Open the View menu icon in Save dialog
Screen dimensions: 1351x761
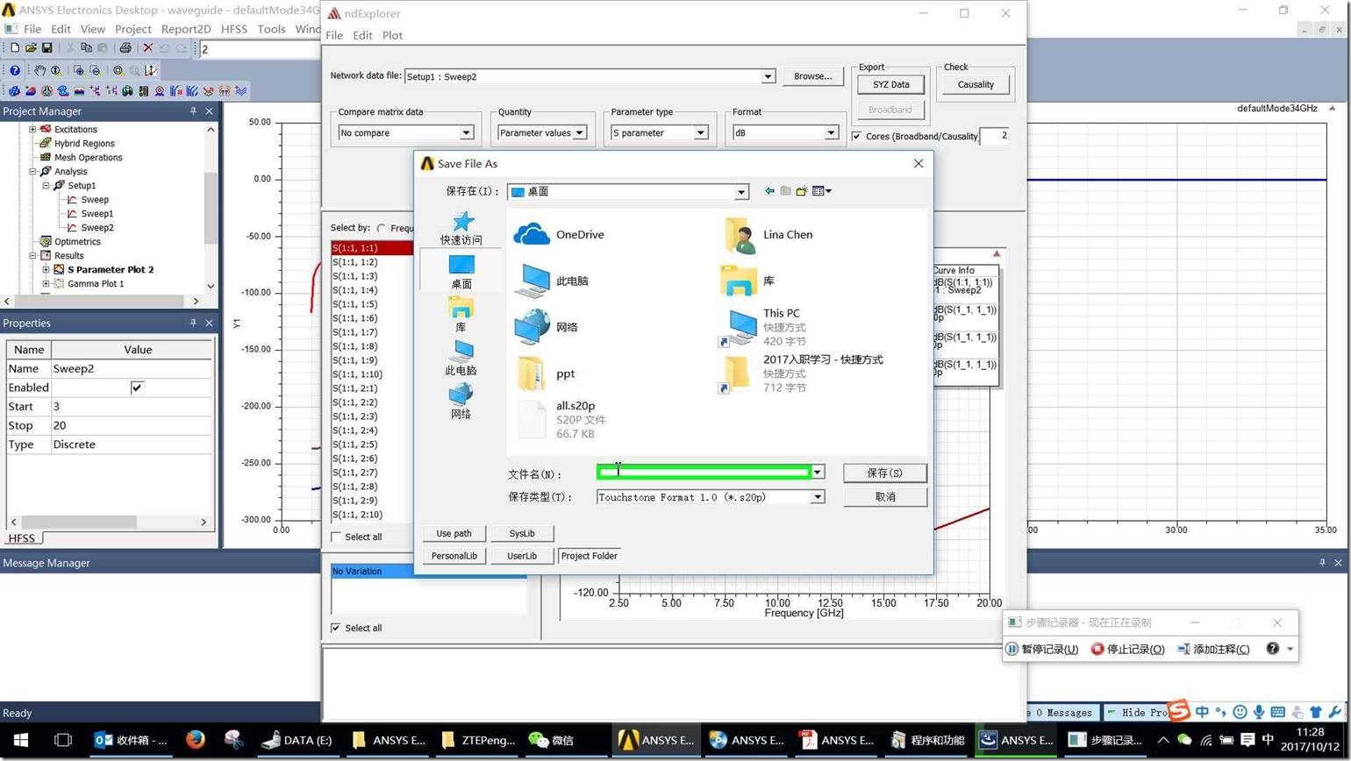(x=821, y=191)
